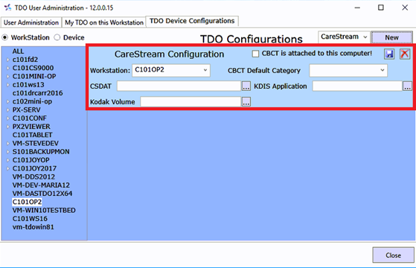Enable CBCT is attached checkbox
This screenshot has height=268, width=416.
click(x=256, y=53)
